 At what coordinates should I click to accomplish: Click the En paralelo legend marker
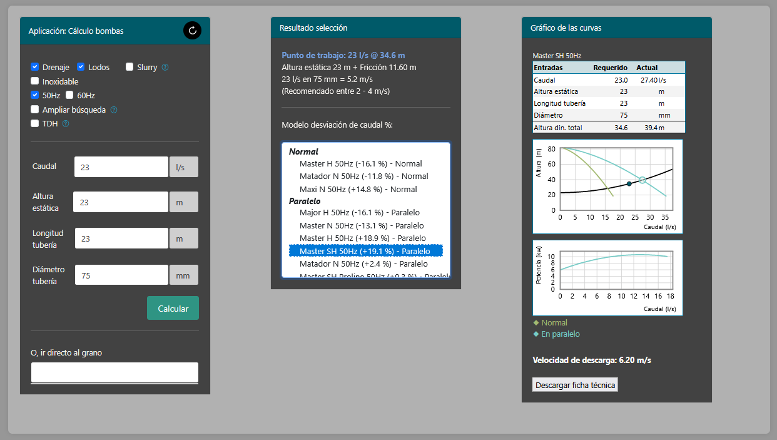tap(536, 334)
